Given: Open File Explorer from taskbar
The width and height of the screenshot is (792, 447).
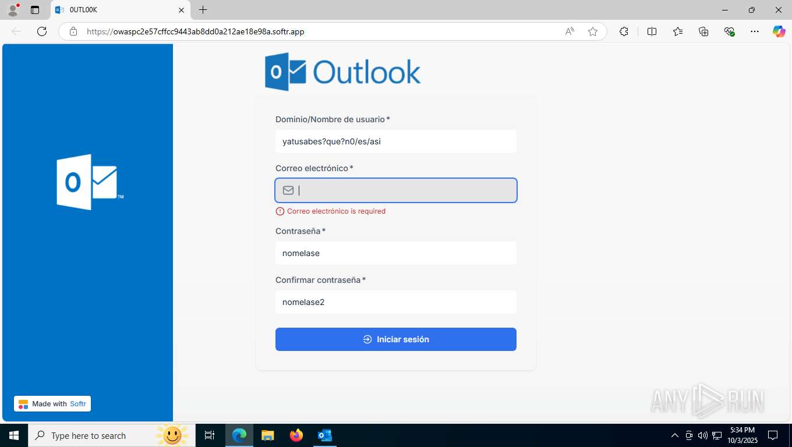Looking at the screenshot, I should click(x=268, y=435).
